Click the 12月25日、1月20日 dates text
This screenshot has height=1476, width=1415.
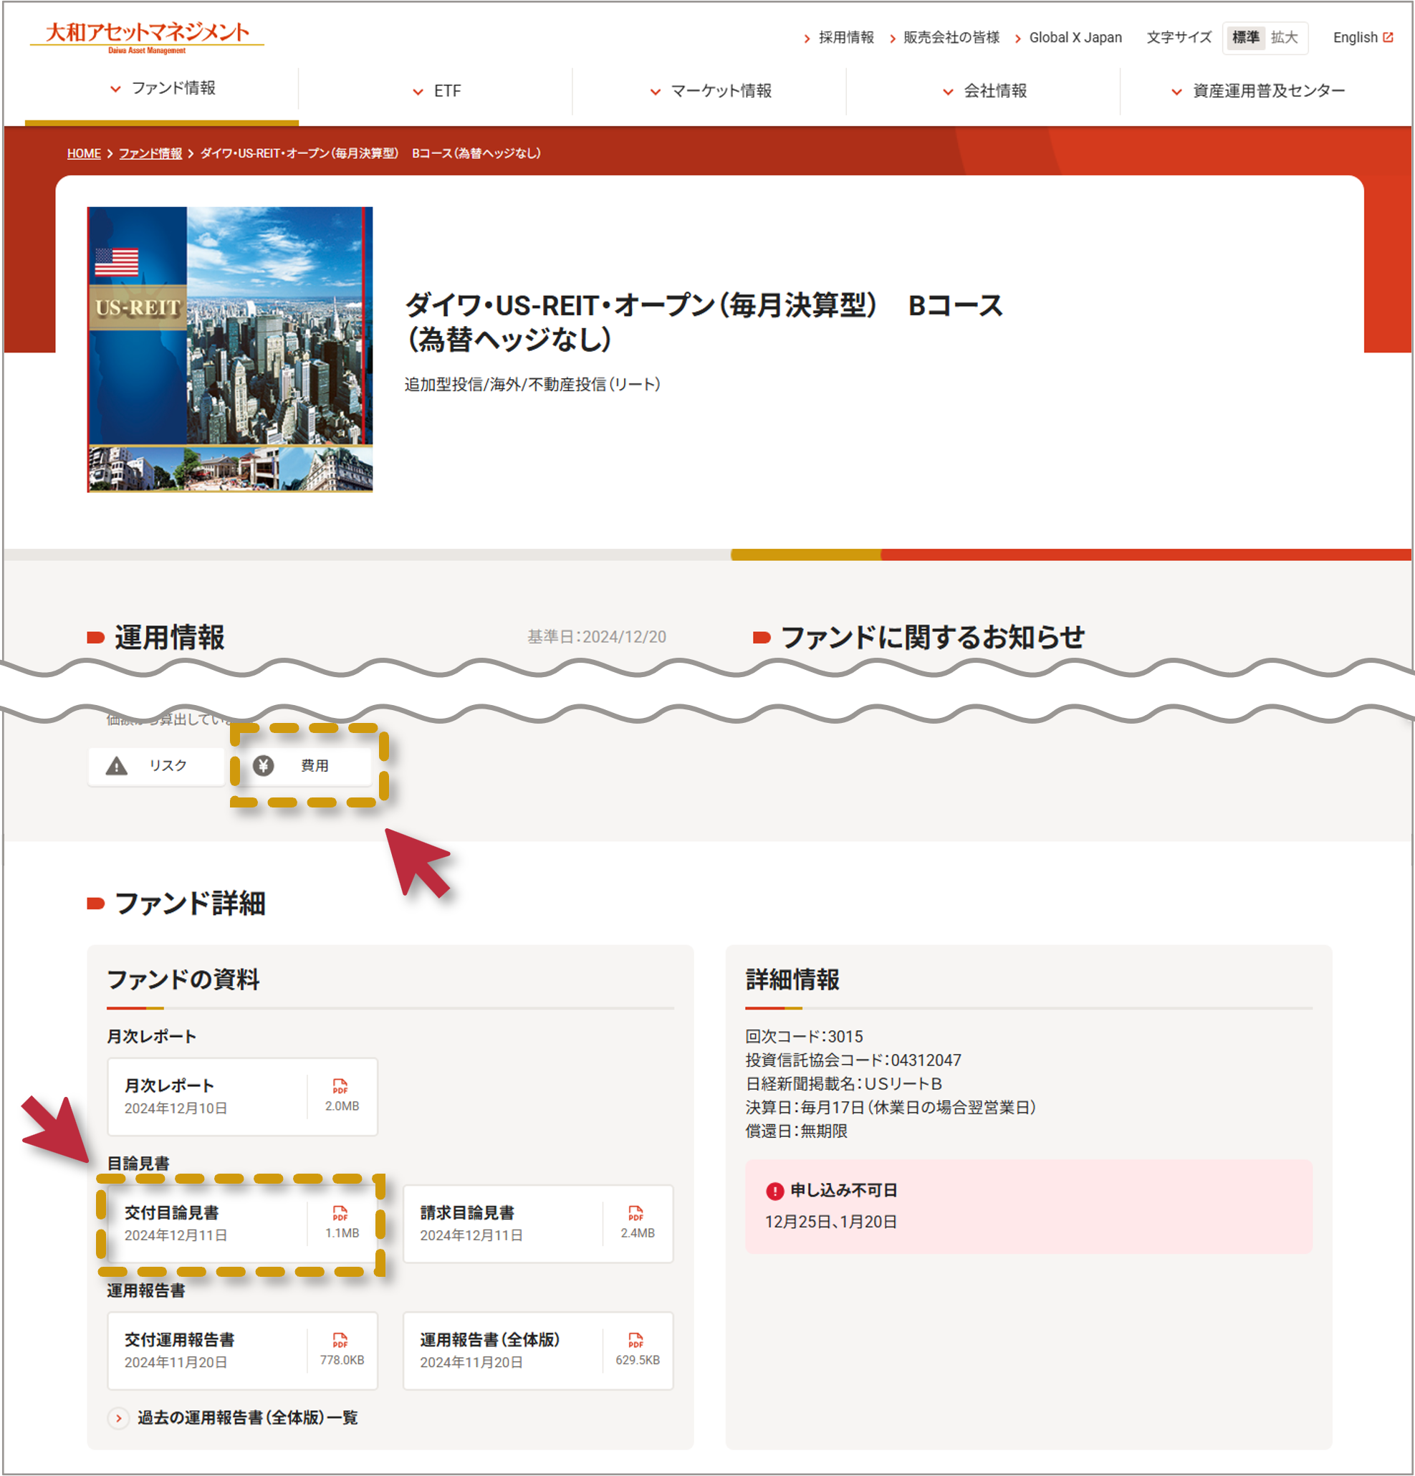click(x=830, y=1222)
